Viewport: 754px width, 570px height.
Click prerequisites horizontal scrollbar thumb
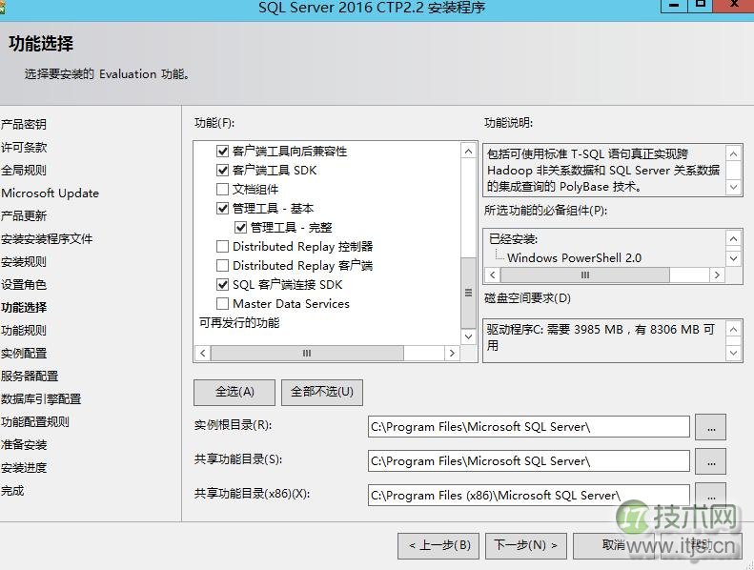pos(584,275)
